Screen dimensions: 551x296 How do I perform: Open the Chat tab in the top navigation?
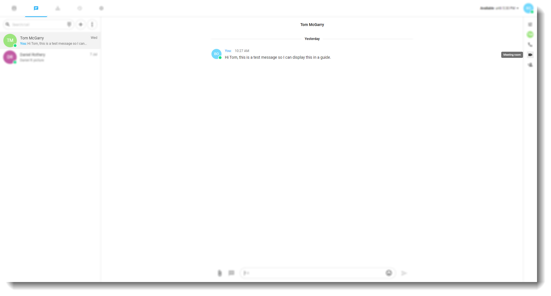(36, 8)
